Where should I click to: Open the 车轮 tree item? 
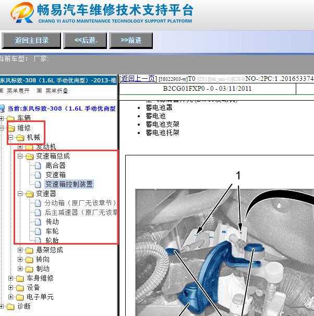tap(52, 231)
